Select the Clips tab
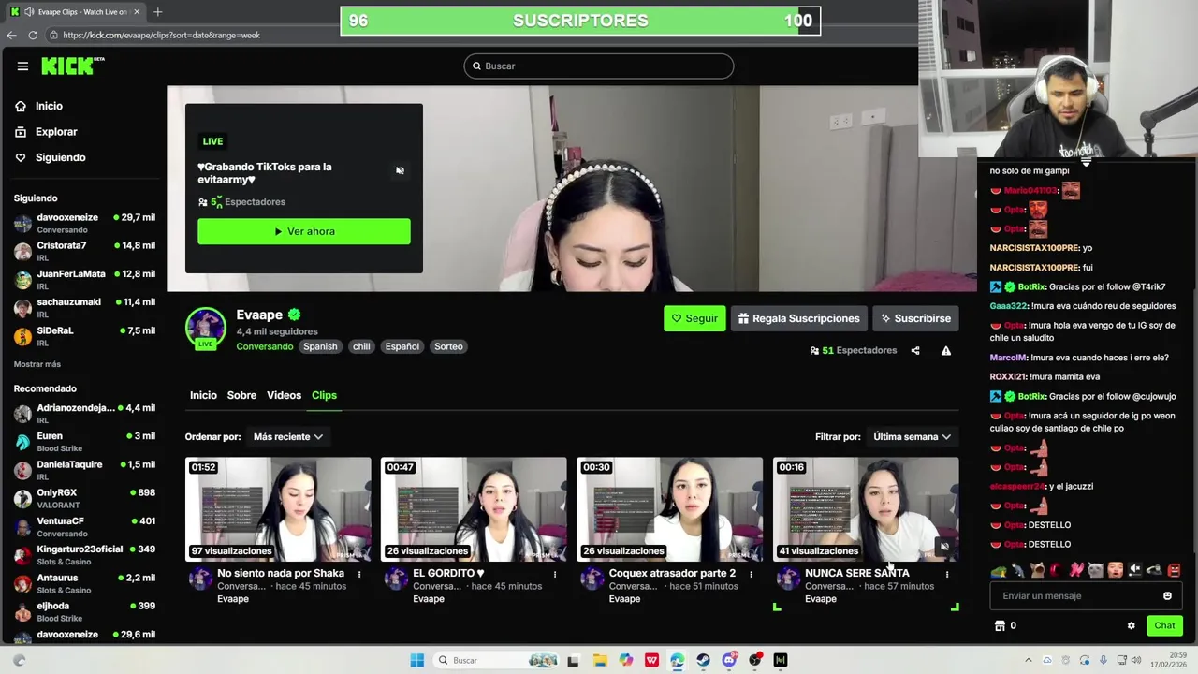Screen dimensions: 1198x674 coord(324,395)
